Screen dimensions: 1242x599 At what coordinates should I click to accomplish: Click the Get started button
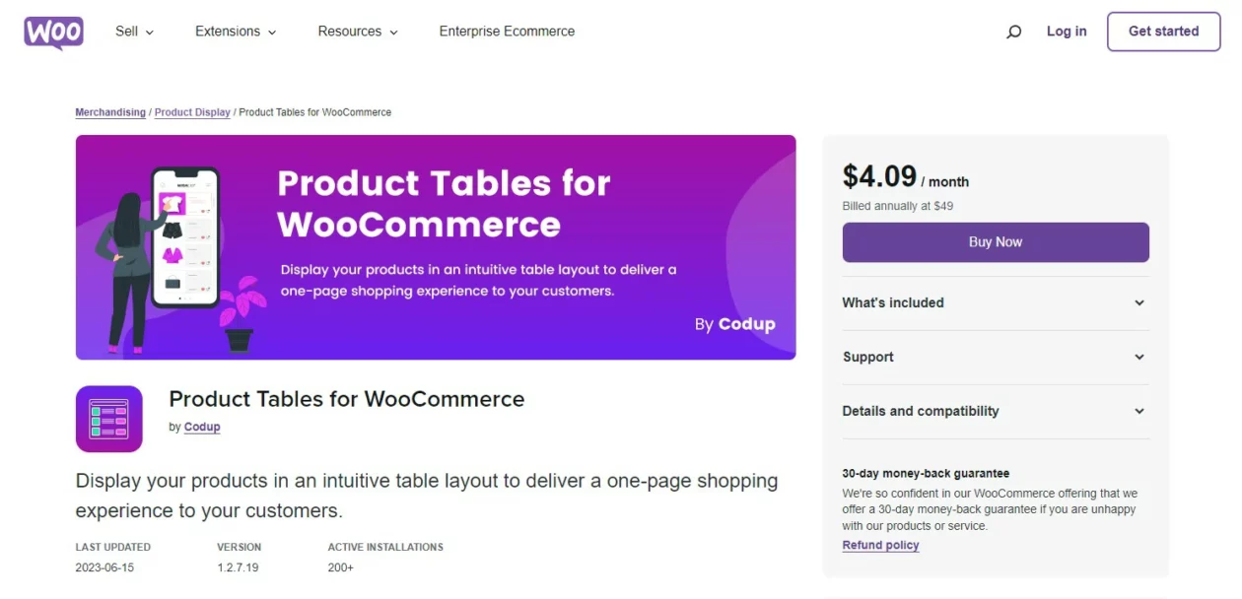coord(1163,32)
